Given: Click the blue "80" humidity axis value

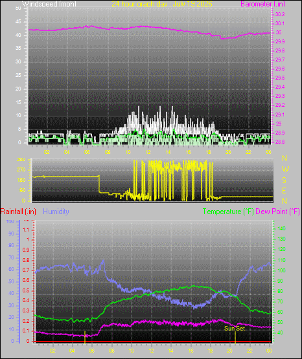Looking at the screenshot, I should click(x=11, y=245).
